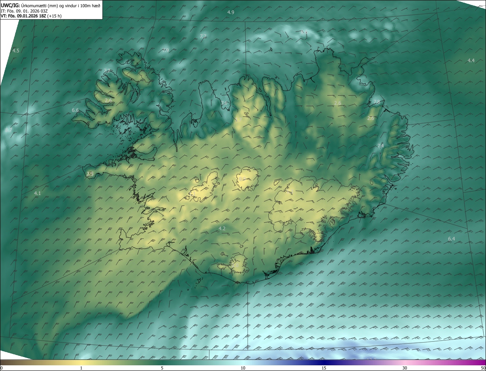The image size is (486, 371).
Task: Click the 4.1 value off the west coast
Action: pyautogui.click(x=37, y=193)
